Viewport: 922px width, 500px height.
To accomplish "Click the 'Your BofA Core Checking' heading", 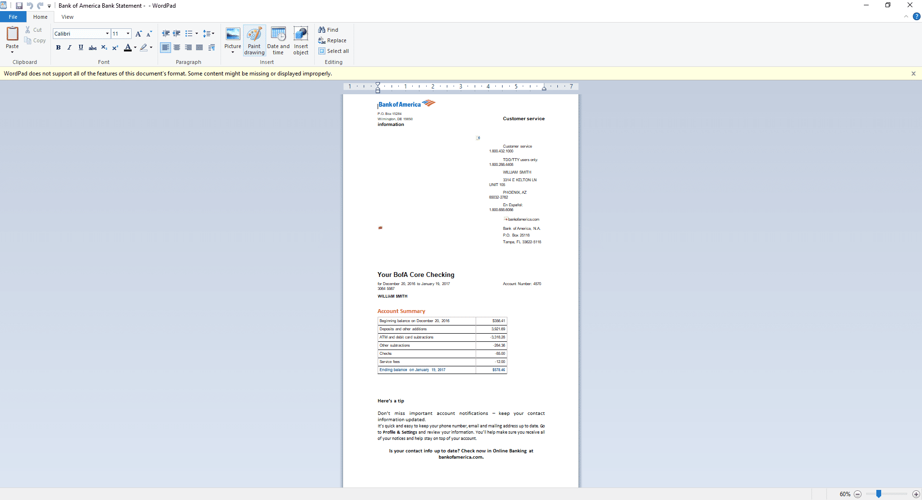I will pos(416,275).
